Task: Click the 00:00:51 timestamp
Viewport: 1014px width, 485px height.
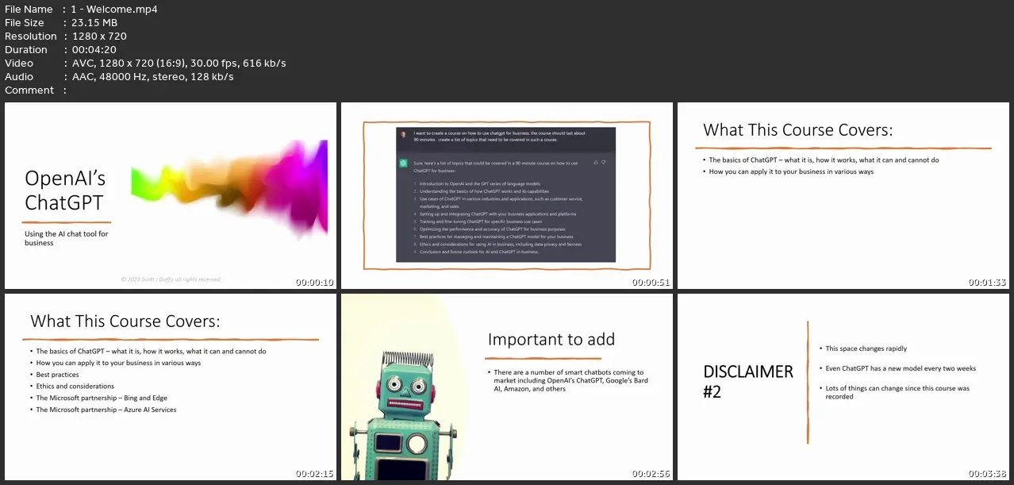Action: coord(651,283)
